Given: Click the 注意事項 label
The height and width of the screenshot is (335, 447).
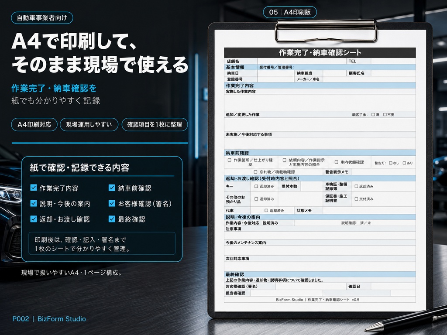Looking at the screenshot, I should click(233, 229).
